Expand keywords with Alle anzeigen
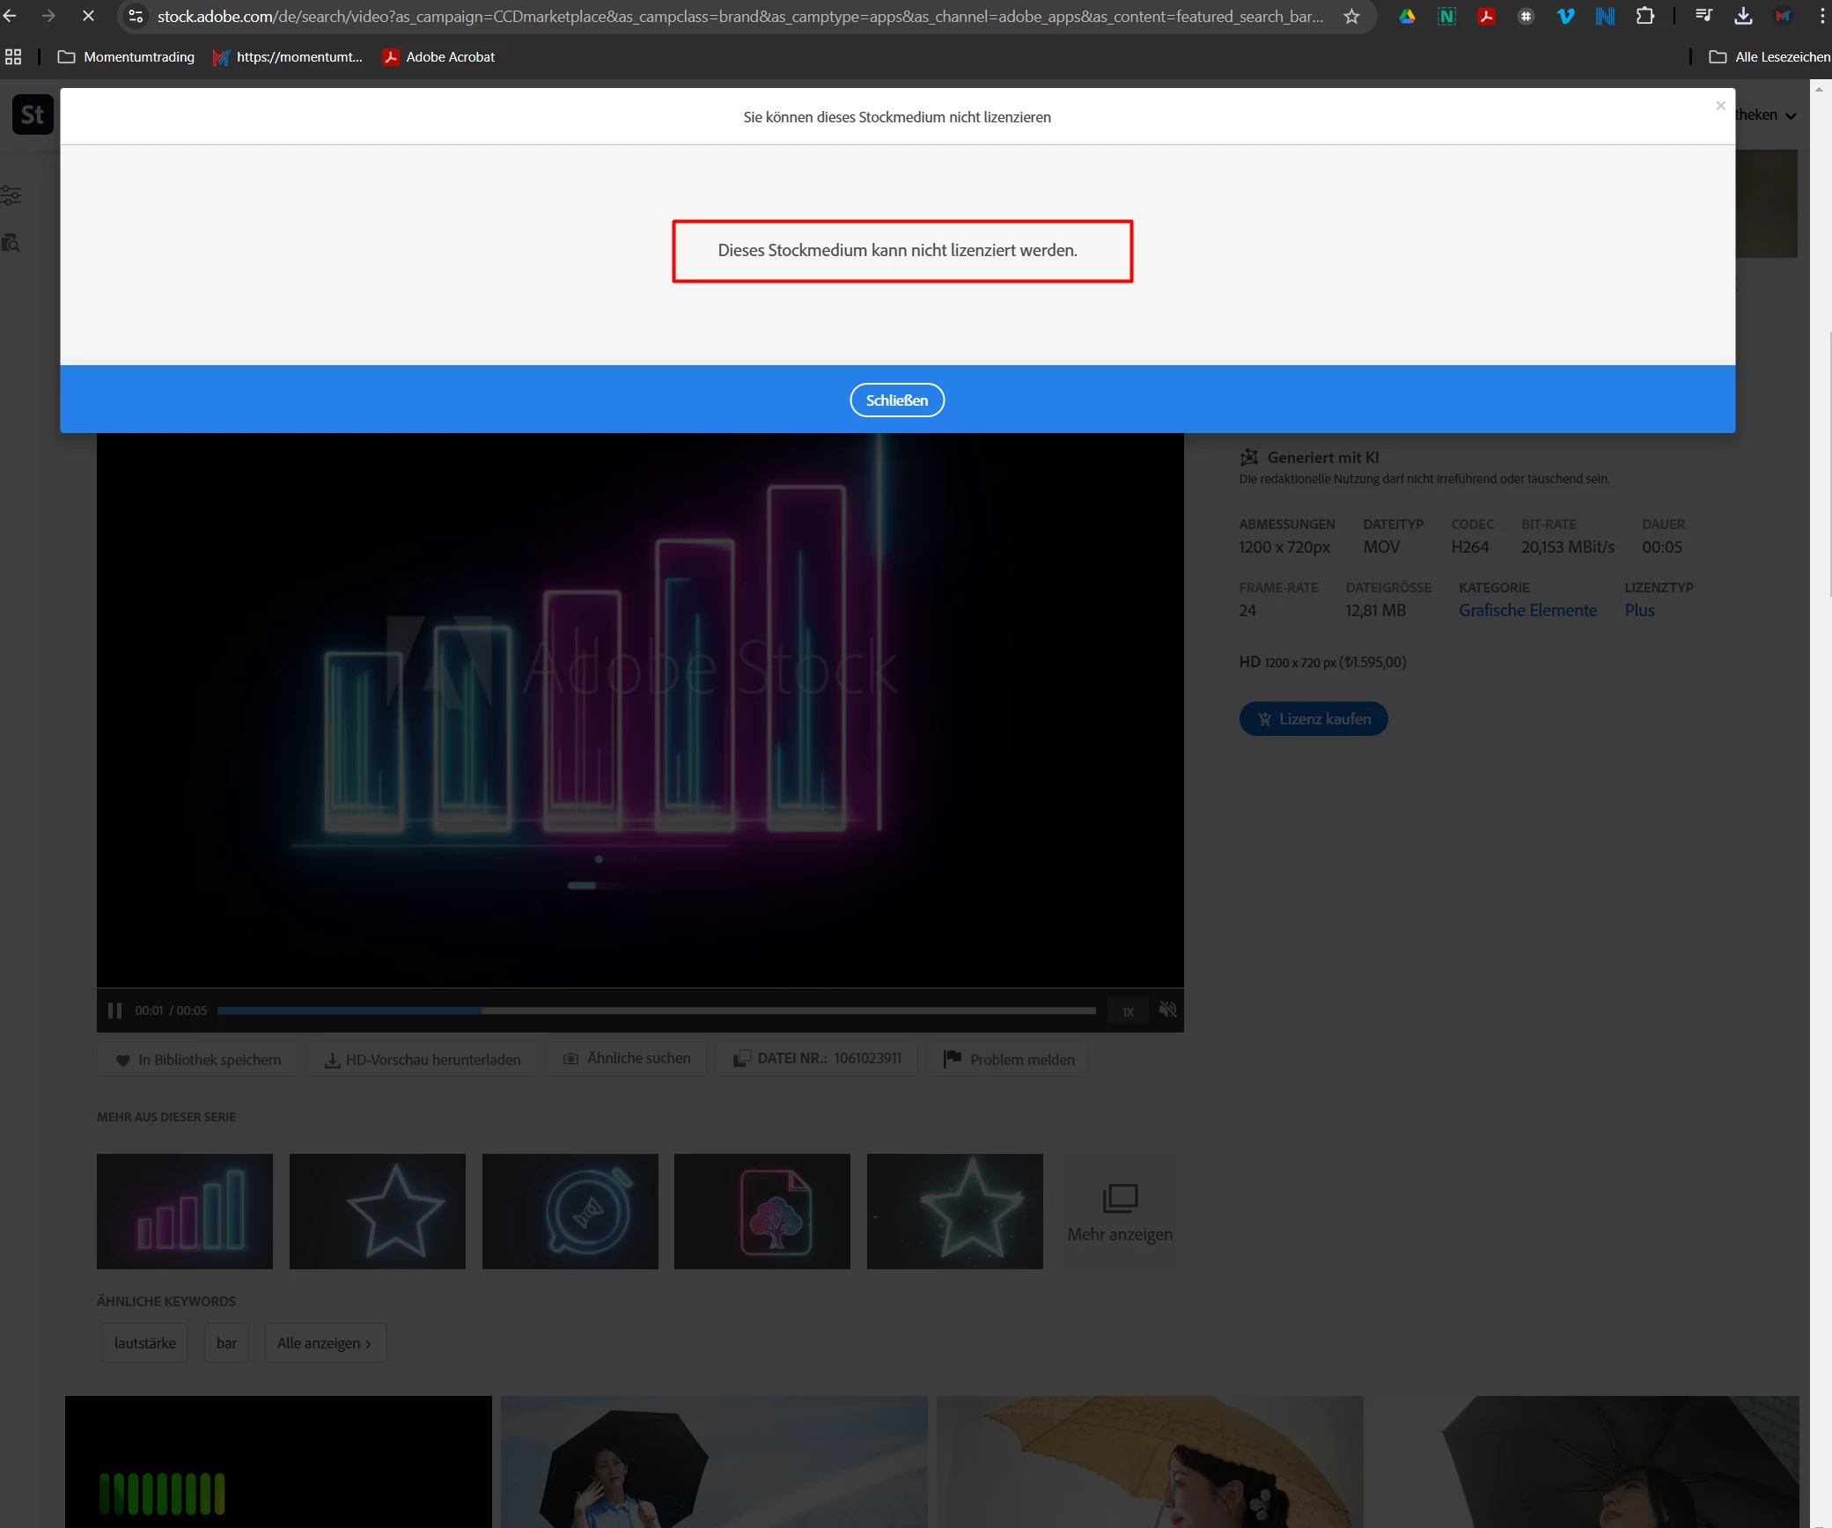Viewport: 1832px width, 1528px height. tap(324, 1343)
